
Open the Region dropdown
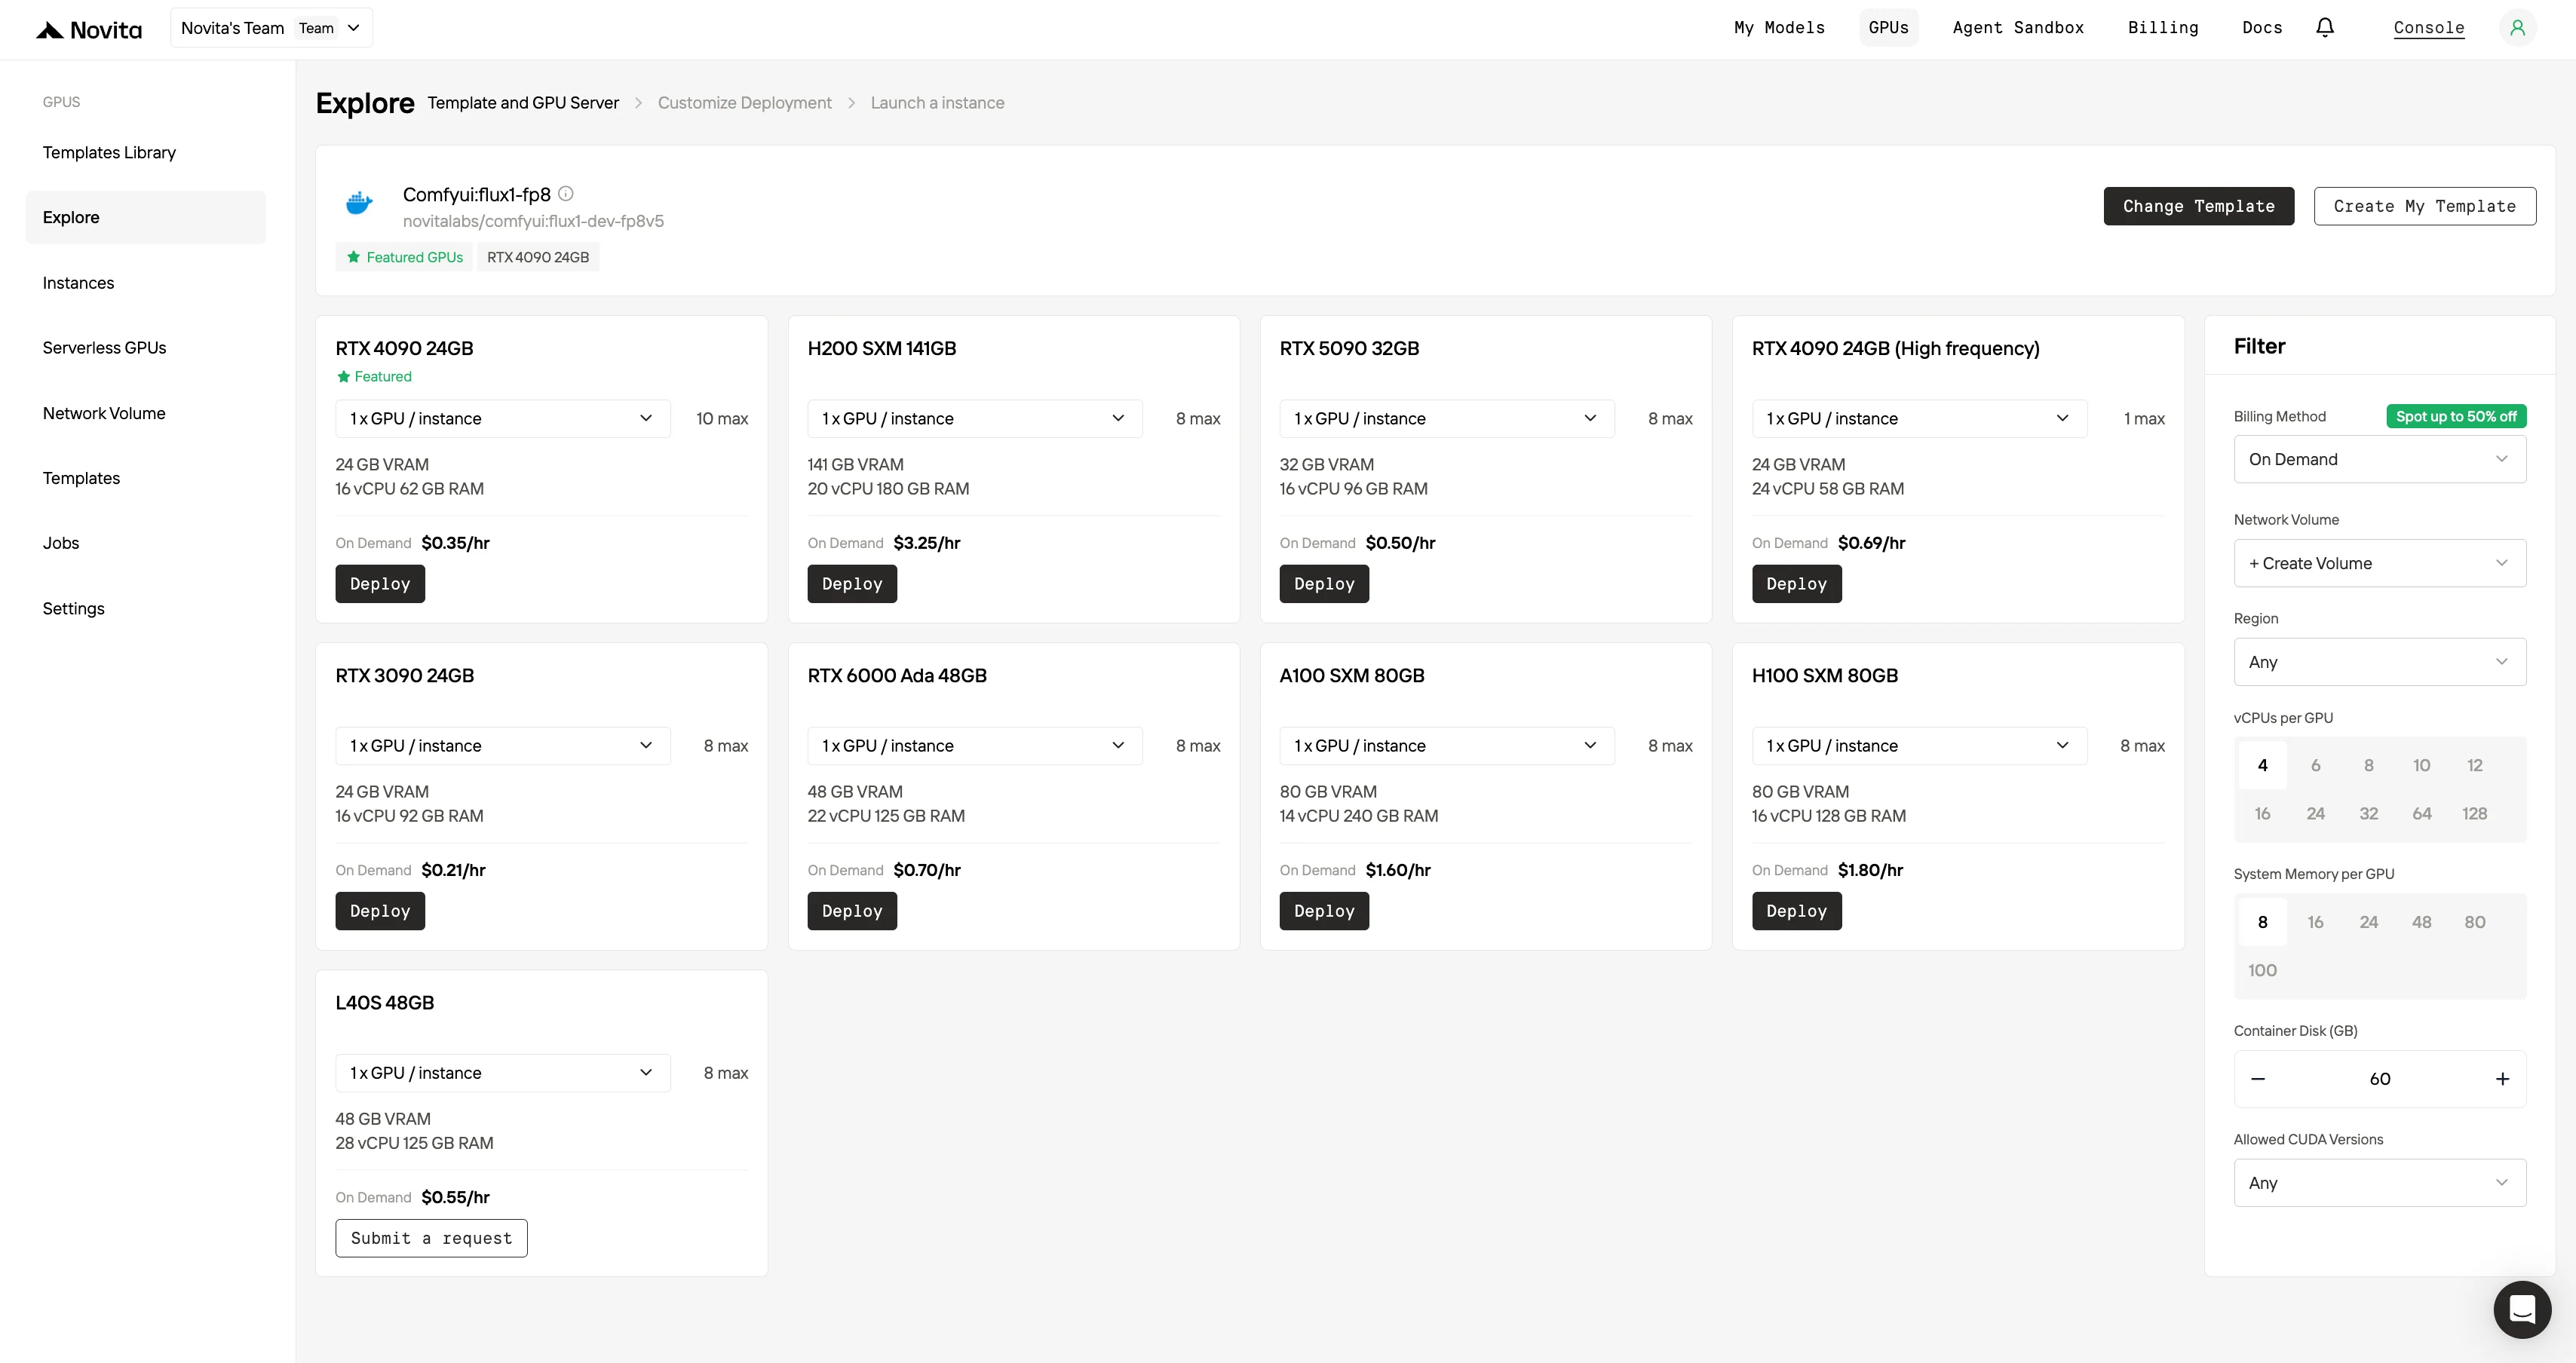click(x=2379, y=662)
